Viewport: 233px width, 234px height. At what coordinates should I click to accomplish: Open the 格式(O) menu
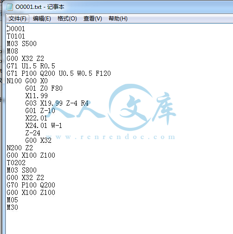pos(67,19)
